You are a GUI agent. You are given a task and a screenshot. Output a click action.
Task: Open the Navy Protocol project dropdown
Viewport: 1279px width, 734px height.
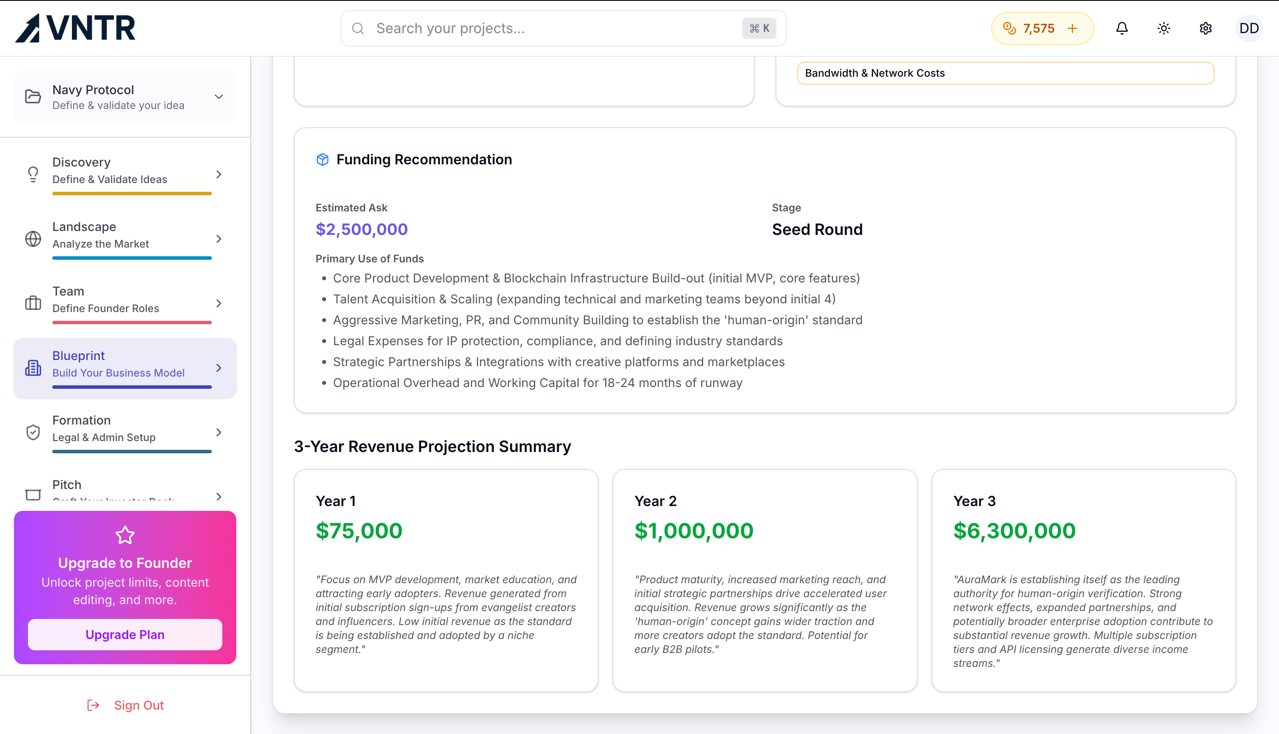[x=219, y=97]
